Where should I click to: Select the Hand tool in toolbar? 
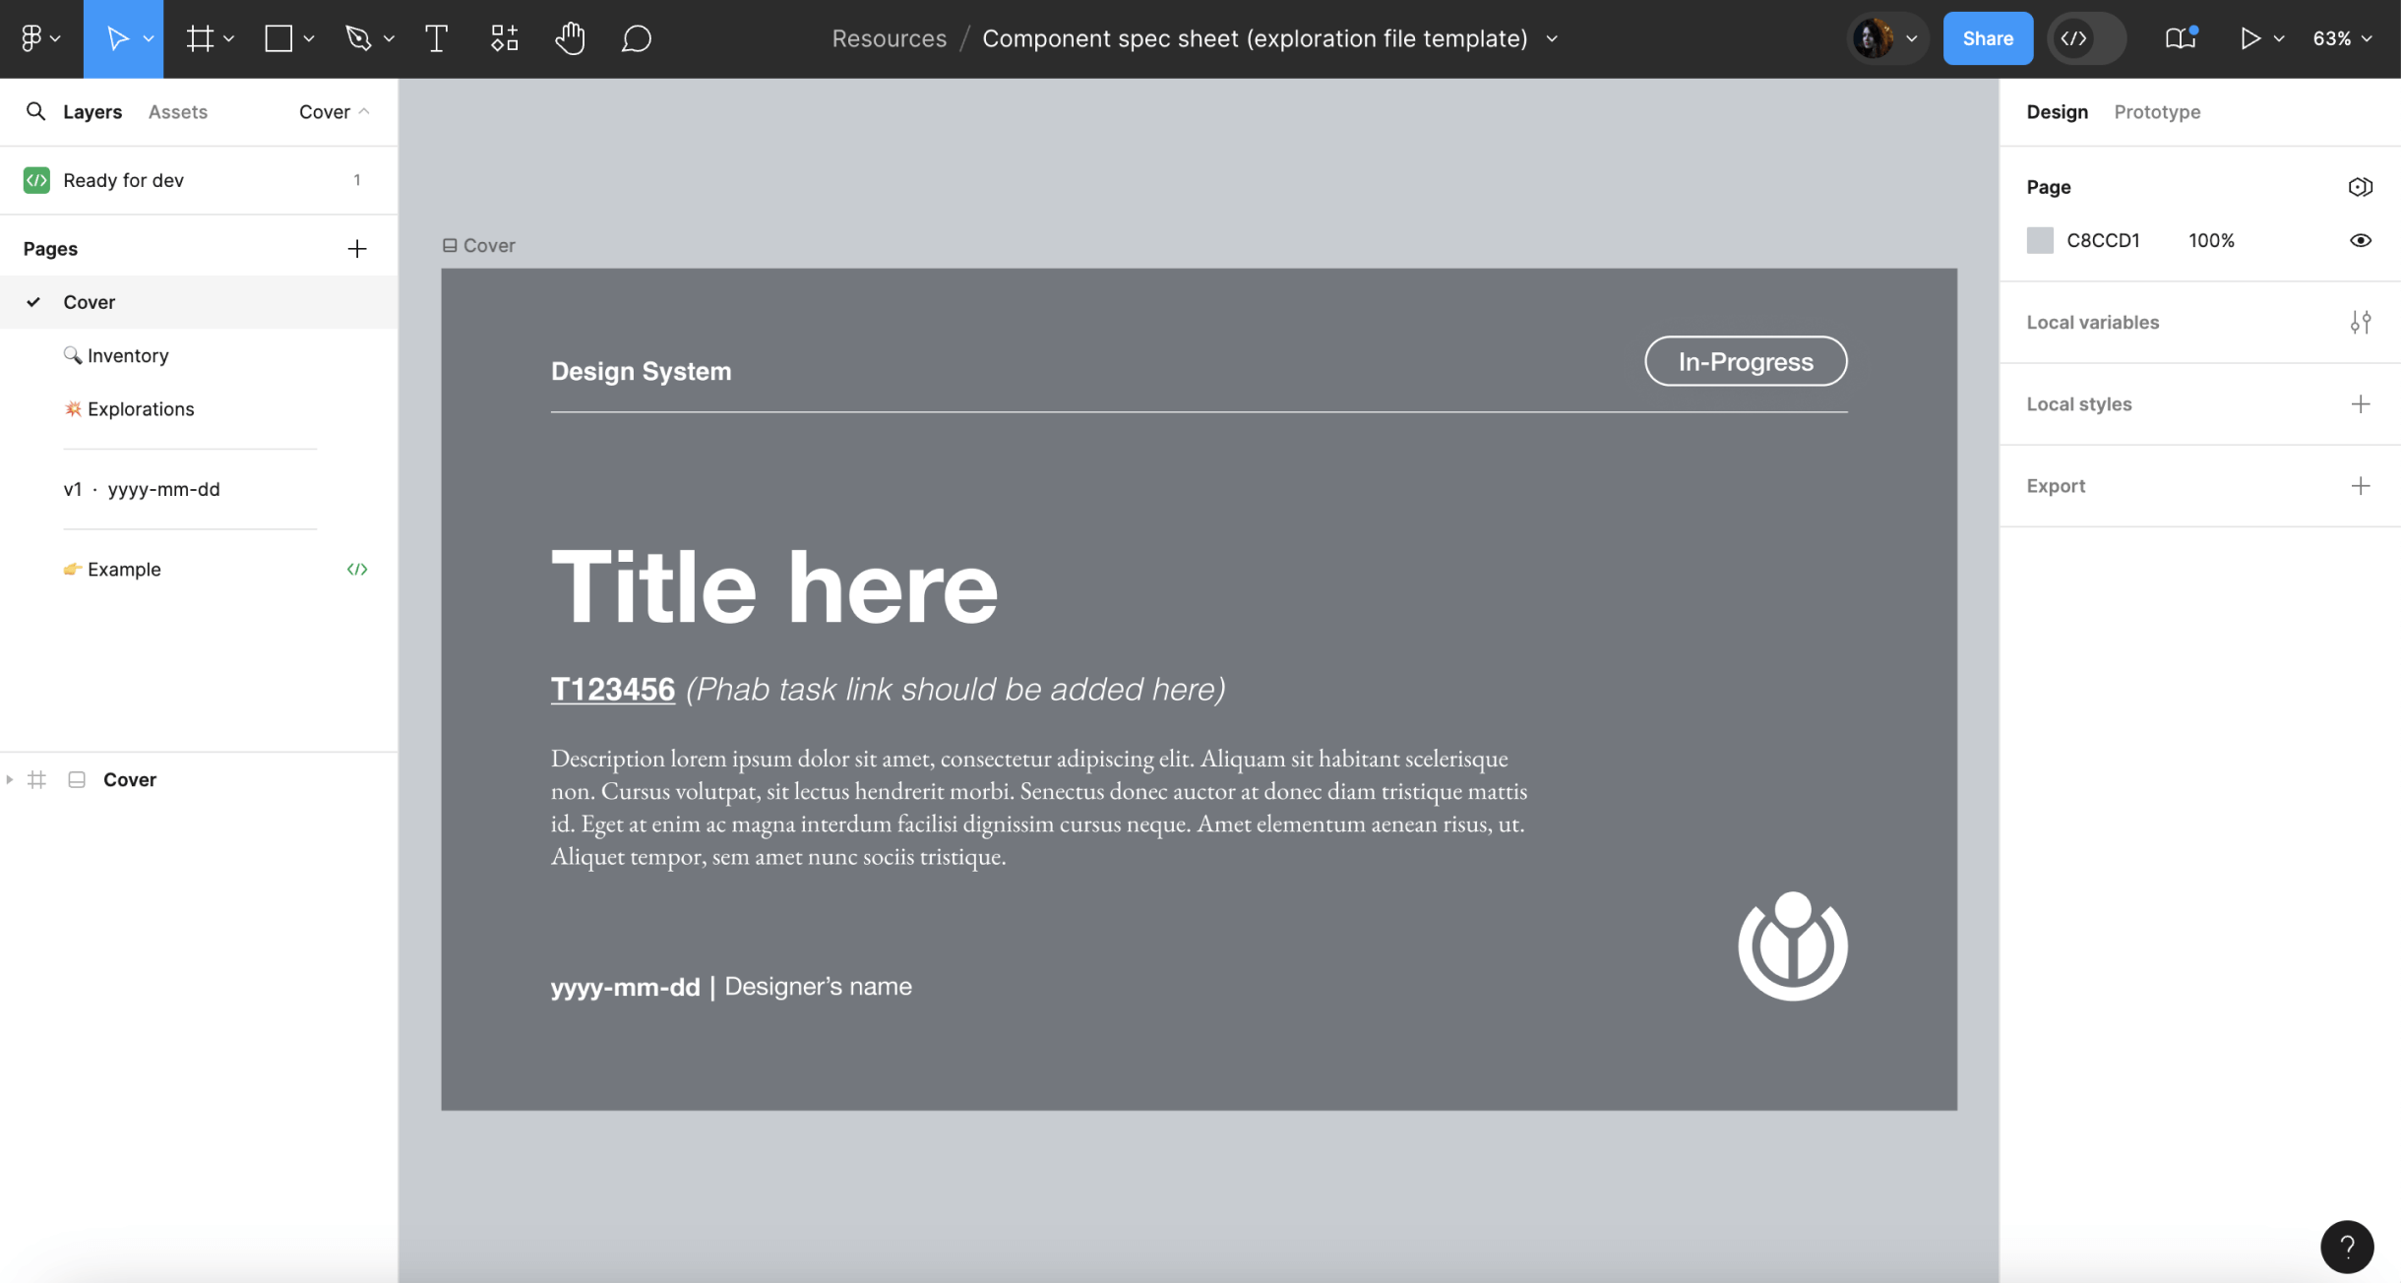coord(567,38)
